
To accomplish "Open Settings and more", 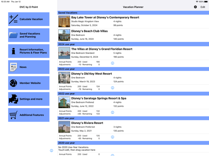I will tap(29, 99).
